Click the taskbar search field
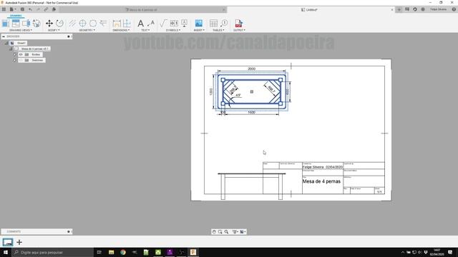 [53, 252]
